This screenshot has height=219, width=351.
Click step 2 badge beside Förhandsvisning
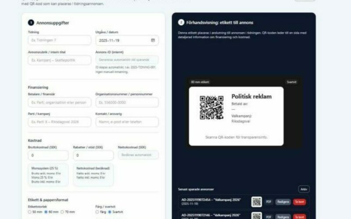[x=181, y=22]
